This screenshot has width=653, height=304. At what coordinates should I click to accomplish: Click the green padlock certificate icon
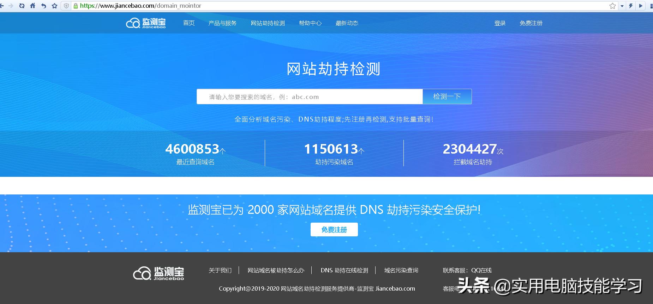click(x=76, y=6)
